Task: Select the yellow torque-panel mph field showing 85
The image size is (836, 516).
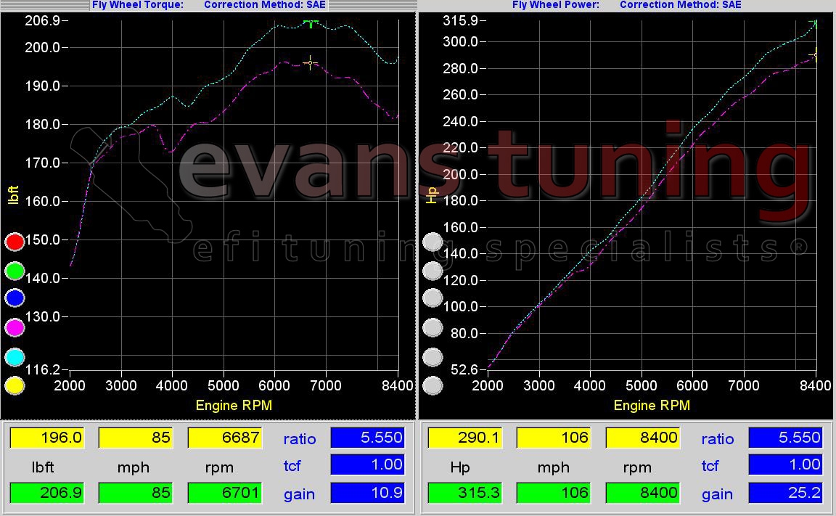Action: pyautogui.click(x=136, y=438)
